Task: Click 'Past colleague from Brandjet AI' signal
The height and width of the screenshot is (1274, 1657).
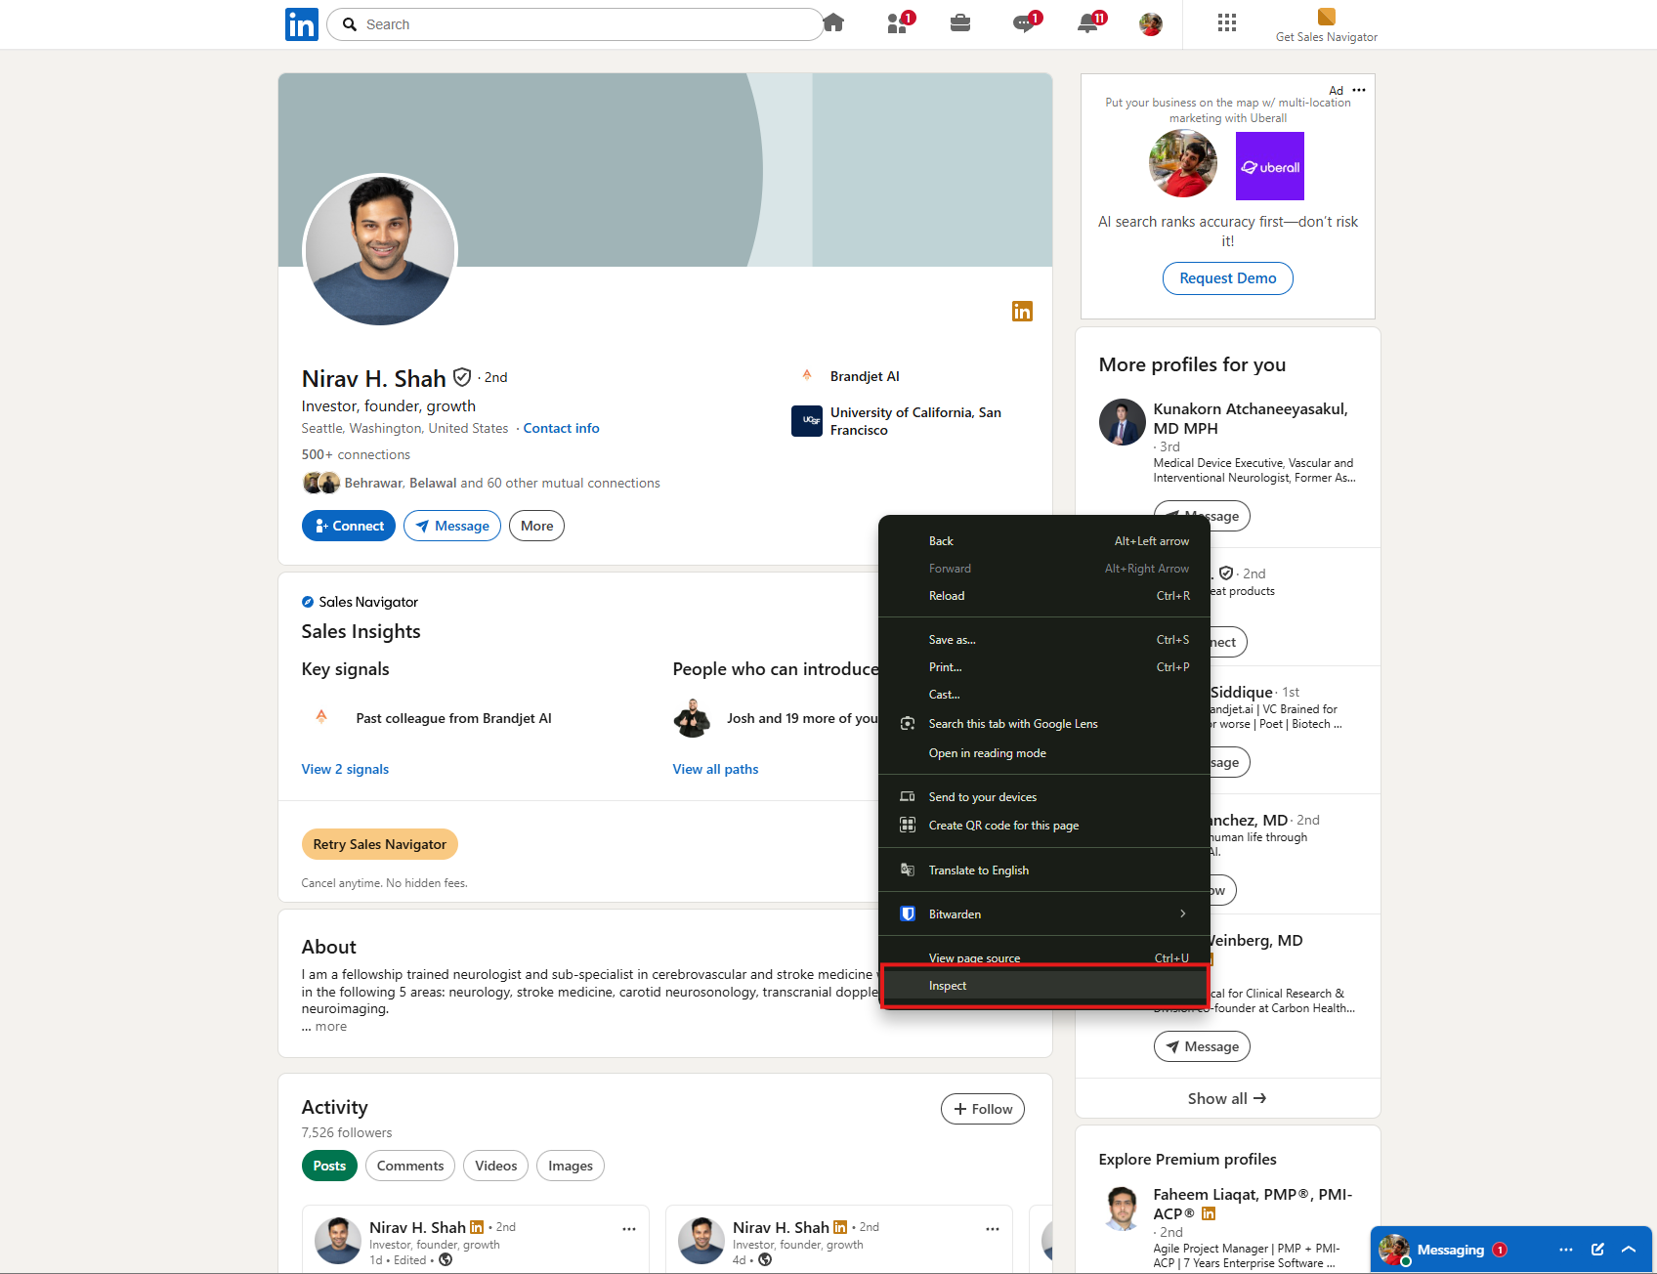Action: tap(453, 718)
